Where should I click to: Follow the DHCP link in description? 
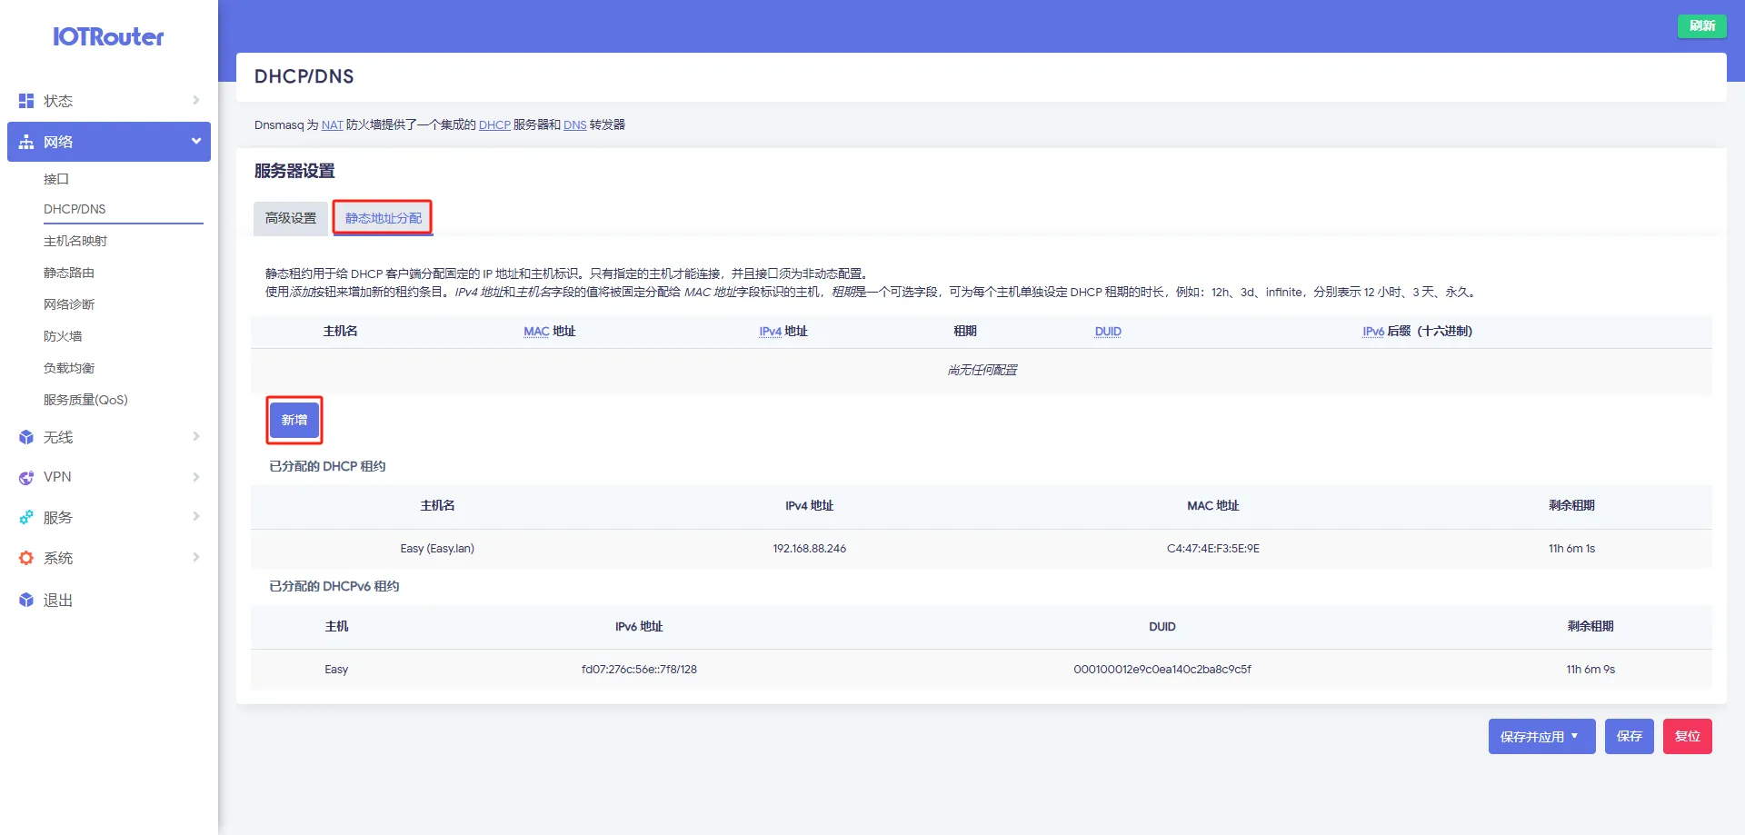(x=494, y=125)
